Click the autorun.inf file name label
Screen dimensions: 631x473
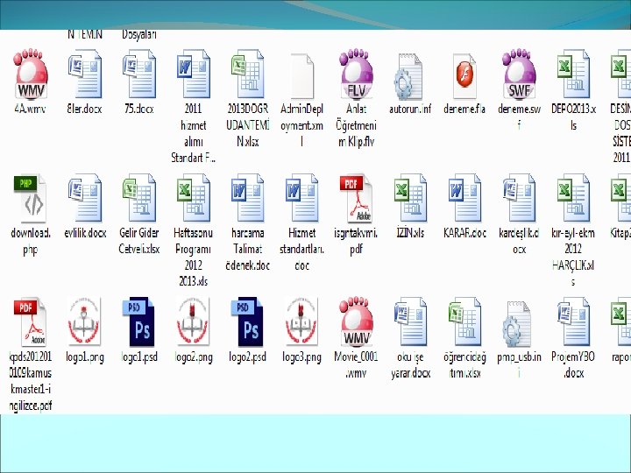(x=410, y=109)
